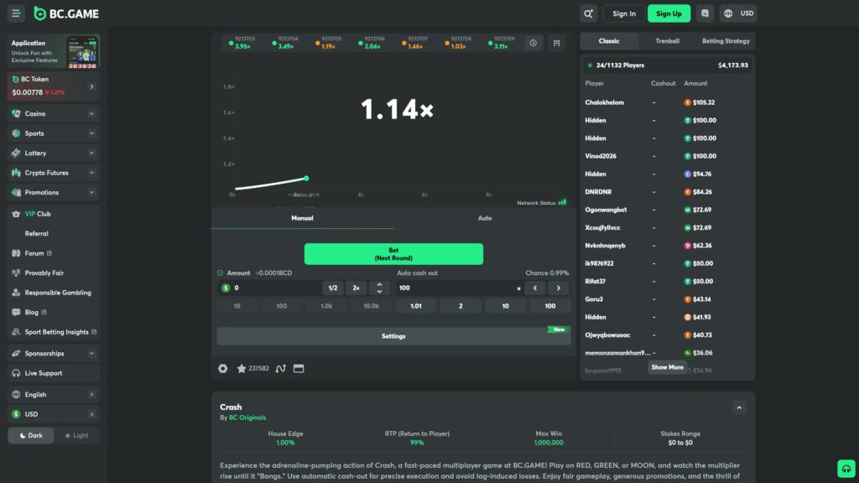Viewport: 859px width, 483px height.
Task: Open the chat icon in header
Action: (705, 13)
